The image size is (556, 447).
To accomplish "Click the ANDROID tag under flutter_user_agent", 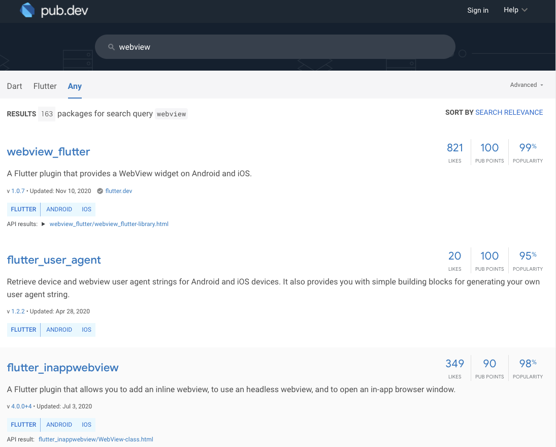I will 59,330.
